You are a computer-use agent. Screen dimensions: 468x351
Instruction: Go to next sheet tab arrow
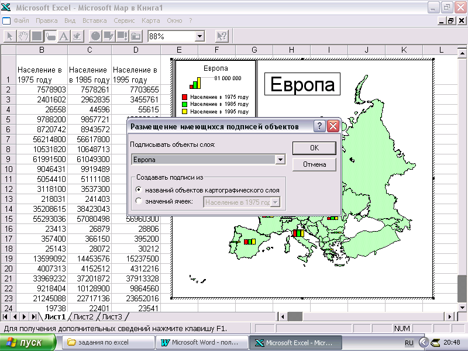[25, 316]
